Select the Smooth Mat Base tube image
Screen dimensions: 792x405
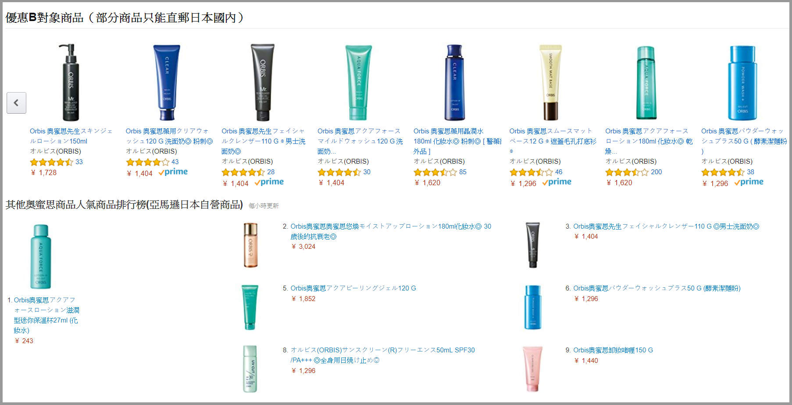tap(550, 82)
